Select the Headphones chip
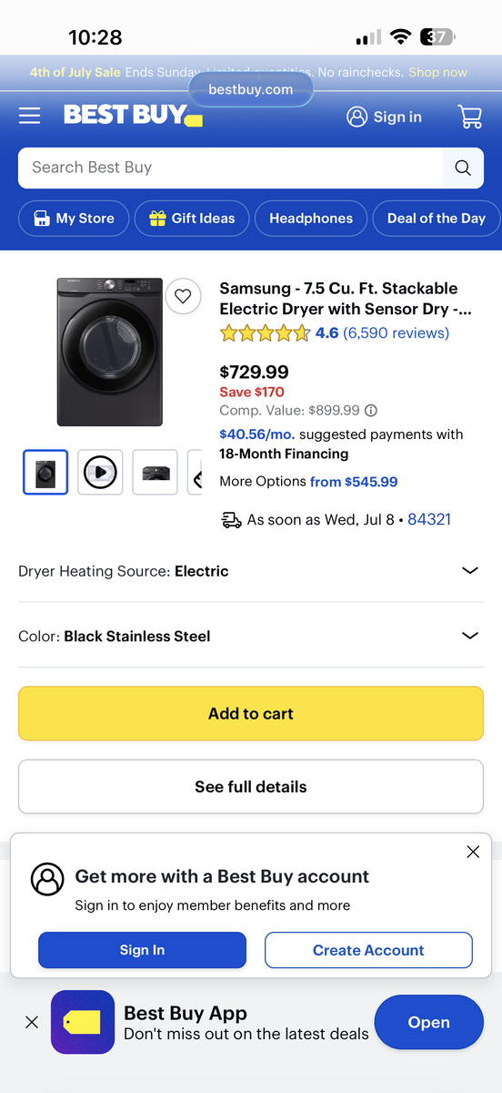 click(x=311, y=219)
